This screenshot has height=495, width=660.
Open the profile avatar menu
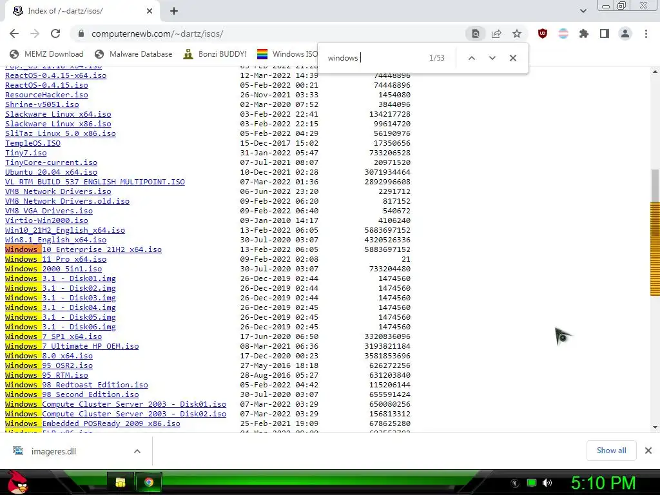(x=625, y=34)
